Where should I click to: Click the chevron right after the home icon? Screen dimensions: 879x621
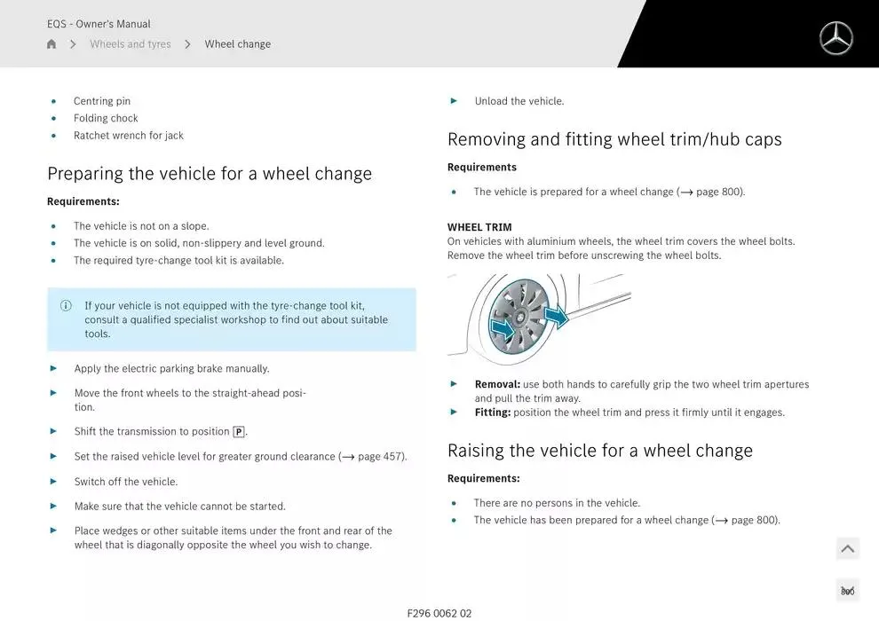pyautogui.click(x=73, y=44)
